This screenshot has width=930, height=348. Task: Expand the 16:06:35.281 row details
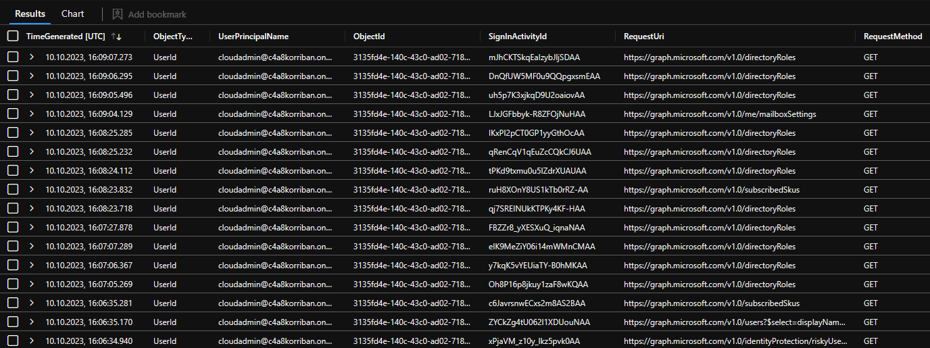[31, 303]
